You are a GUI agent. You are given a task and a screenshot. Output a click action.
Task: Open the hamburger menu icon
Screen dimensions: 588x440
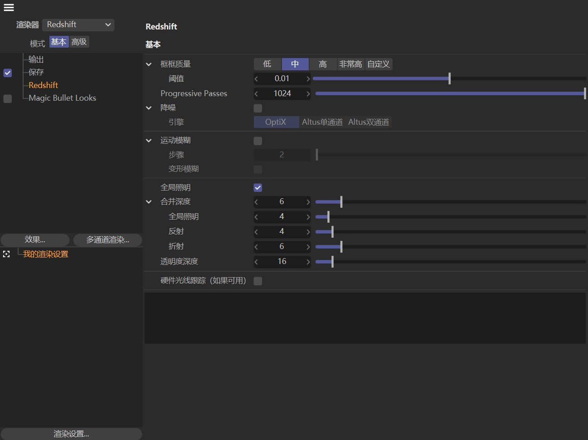coord(9,7)
